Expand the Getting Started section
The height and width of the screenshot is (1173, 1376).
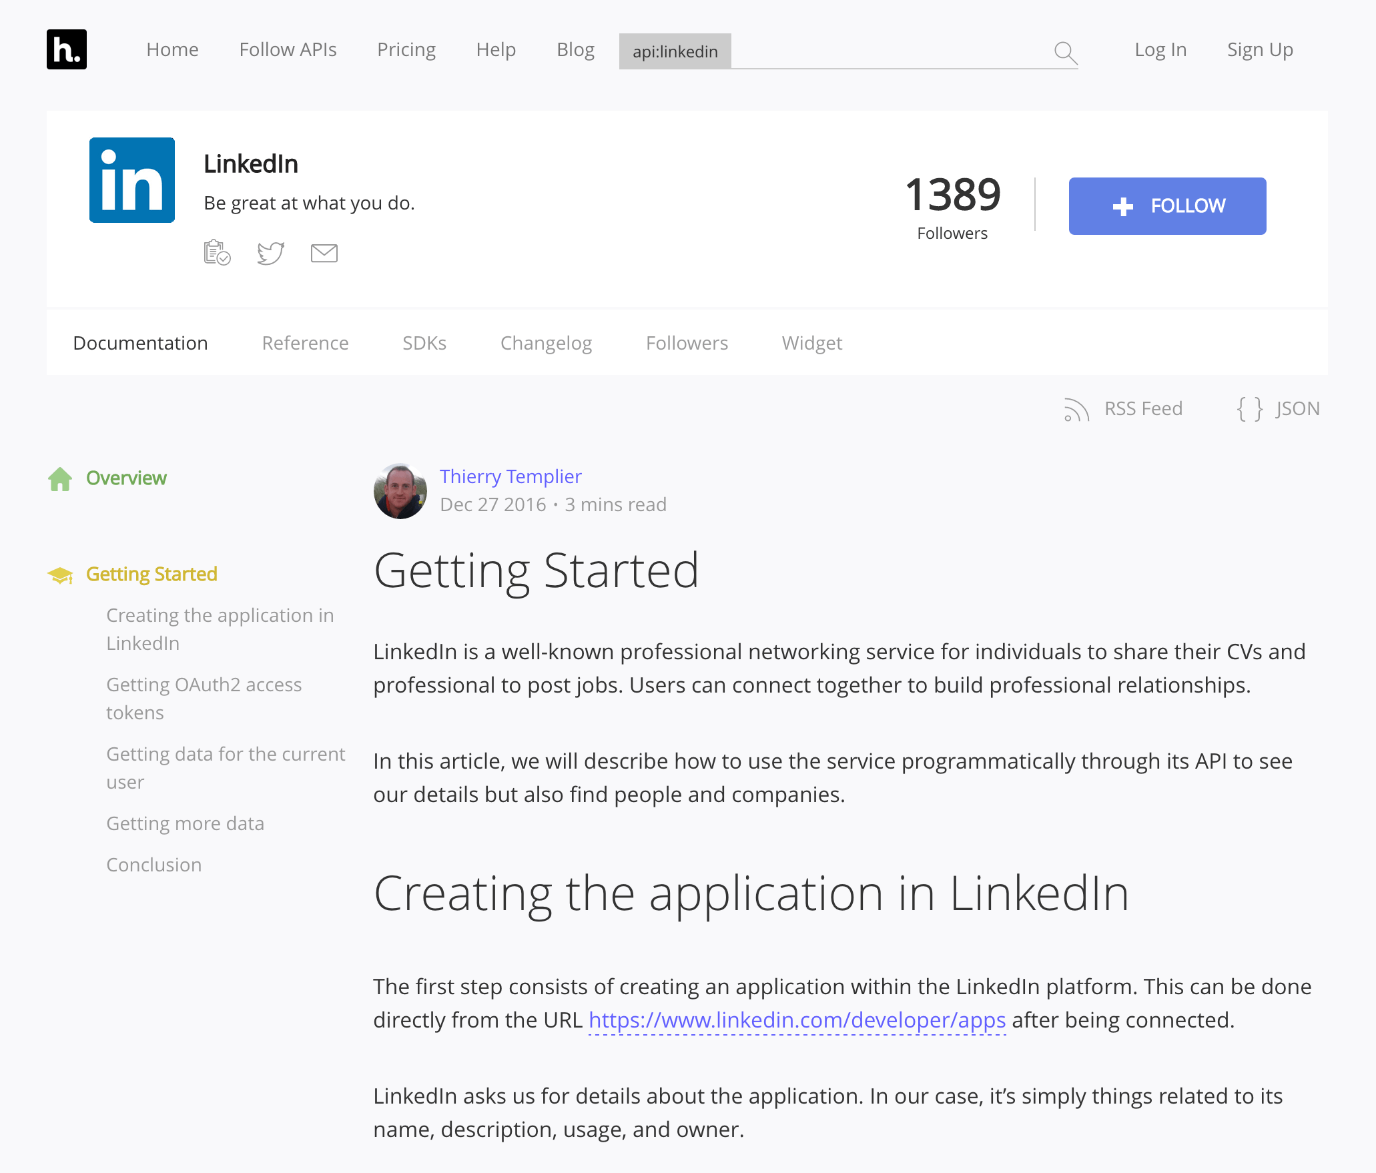(153, 572)
